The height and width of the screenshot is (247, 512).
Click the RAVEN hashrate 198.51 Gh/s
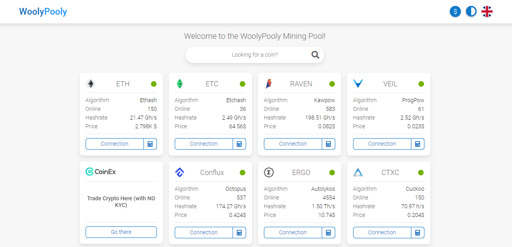pos(320,118)
